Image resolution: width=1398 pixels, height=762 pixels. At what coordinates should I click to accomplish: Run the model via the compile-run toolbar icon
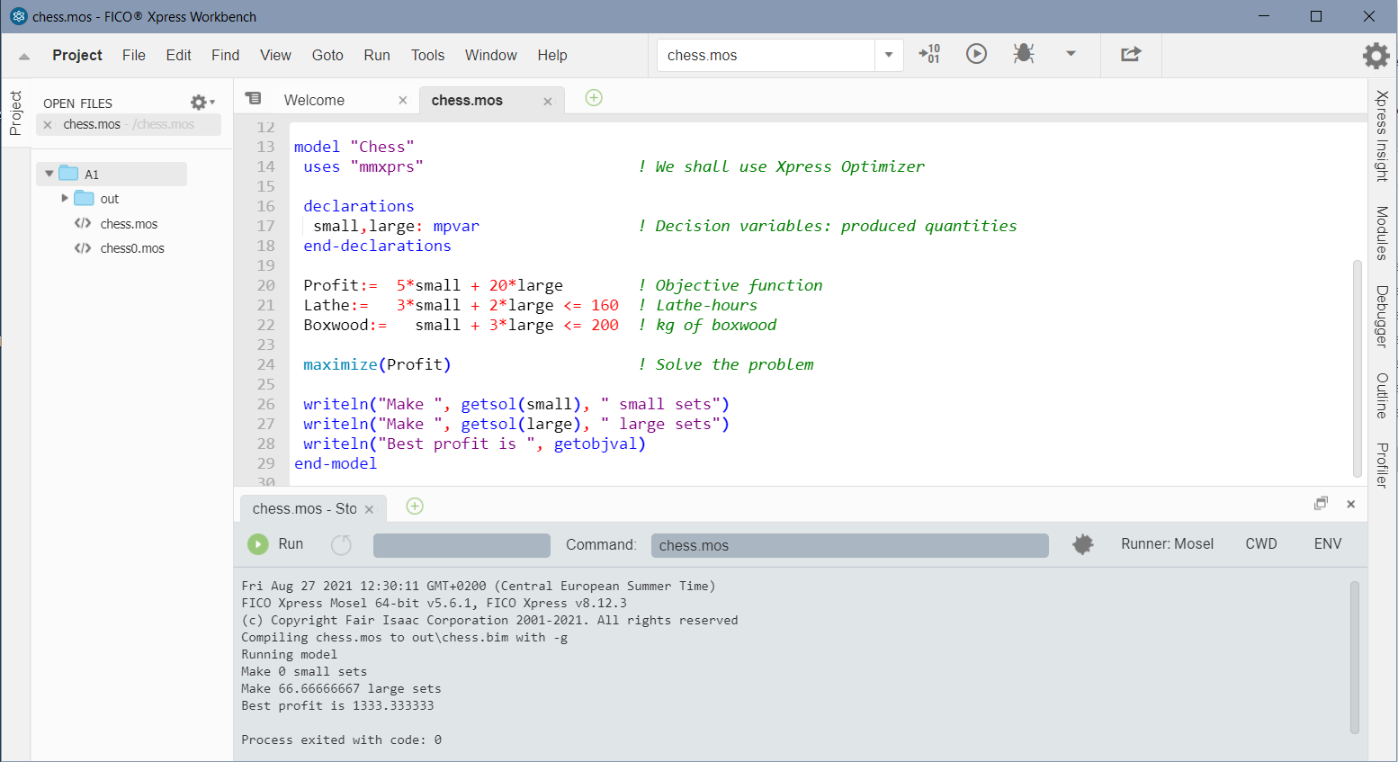click(x=976, y=54)
